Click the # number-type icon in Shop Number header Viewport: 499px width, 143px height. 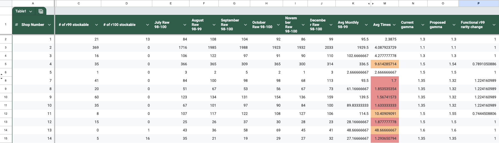(17, 25)
